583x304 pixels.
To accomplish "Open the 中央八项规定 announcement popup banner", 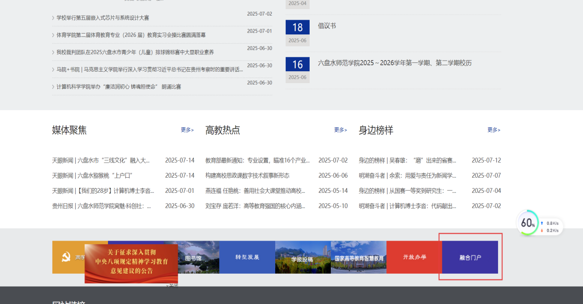I will (131, 263).
